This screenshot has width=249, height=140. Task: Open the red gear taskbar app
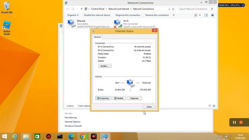point(49,136)
